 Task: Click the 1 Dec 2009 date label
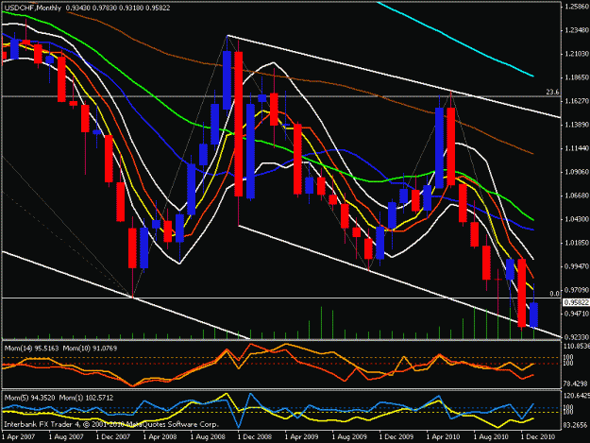(x=396, y=437)
